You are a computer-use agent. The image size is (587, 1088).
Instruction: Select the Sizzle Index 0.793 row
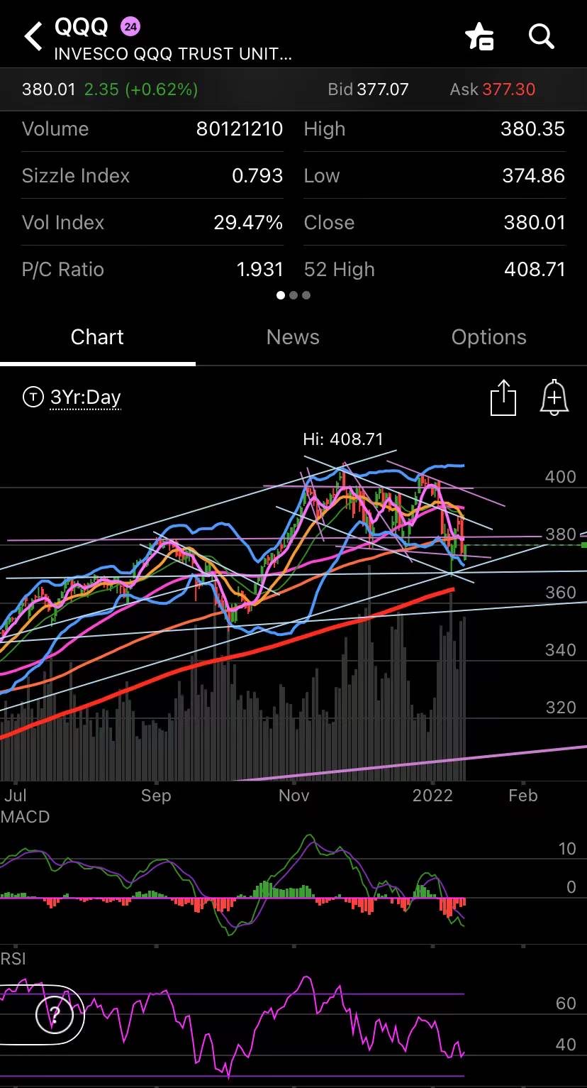click(152, 175)
